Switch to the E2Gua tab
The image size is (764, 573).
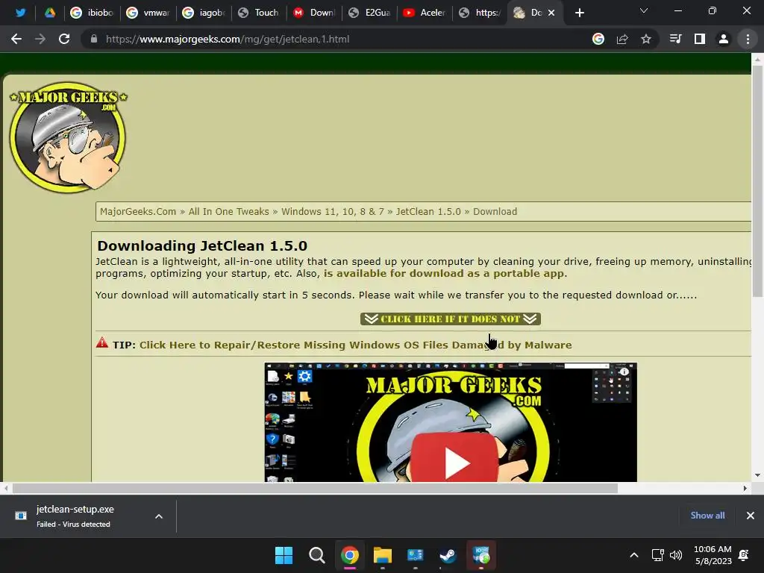click(371, 13)
